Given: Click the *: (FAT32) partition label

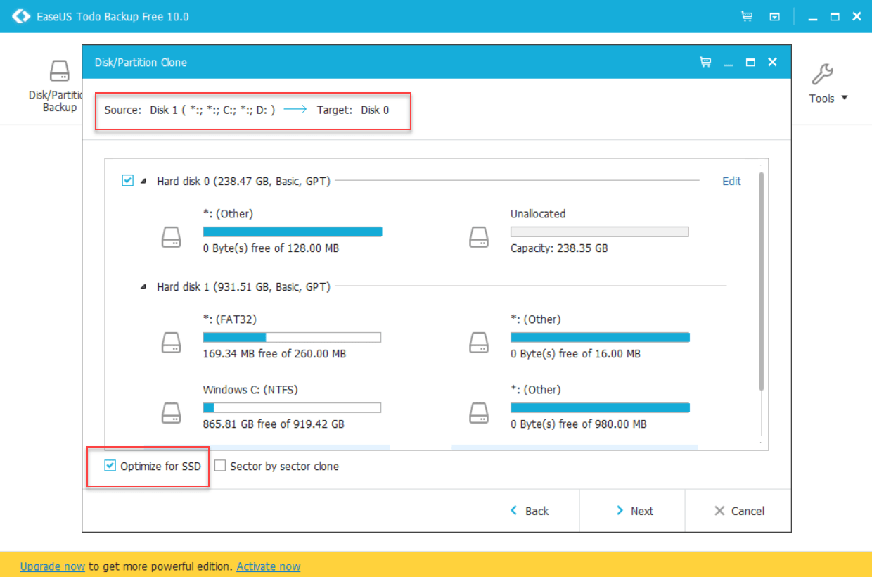Looking at the screenshot, I should [x=231, y=319].
